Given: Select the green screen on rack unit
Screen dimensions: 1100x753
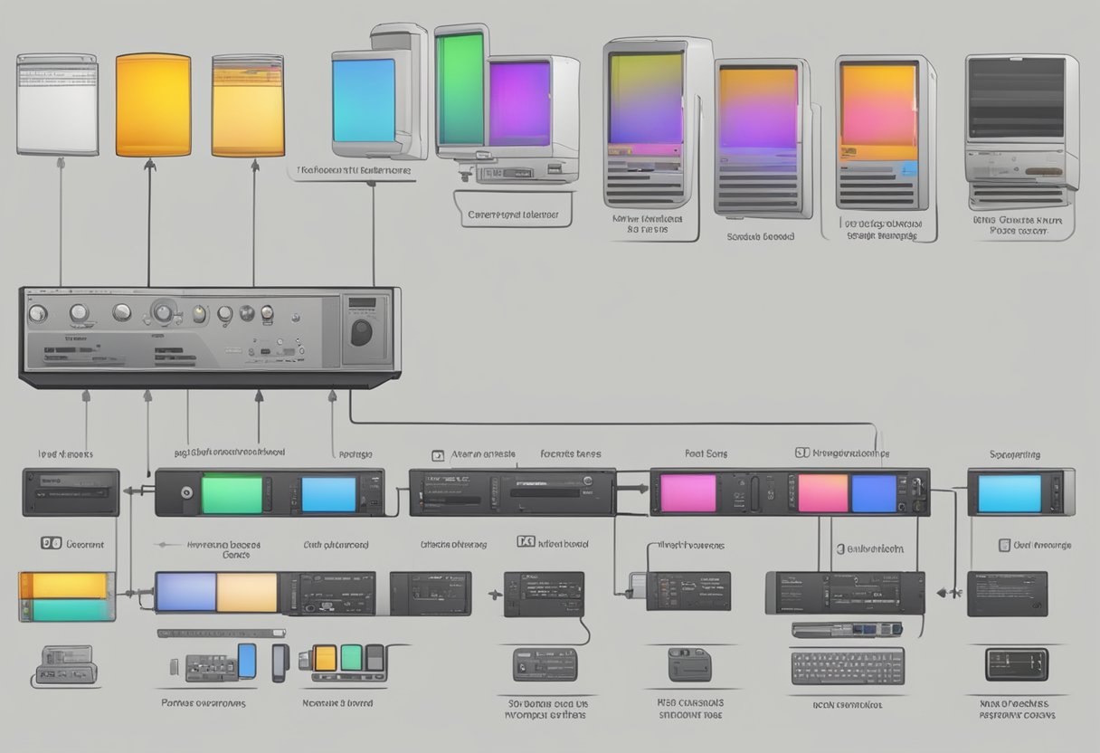Looking at the screenshot, I should (x=232, y=494).
